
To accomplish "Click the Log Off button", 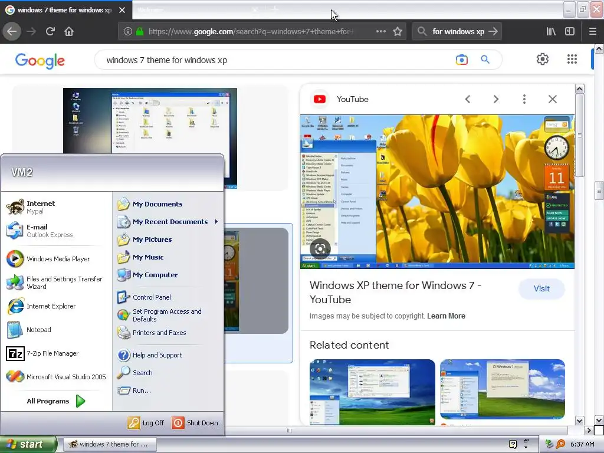I will point(146,423).
